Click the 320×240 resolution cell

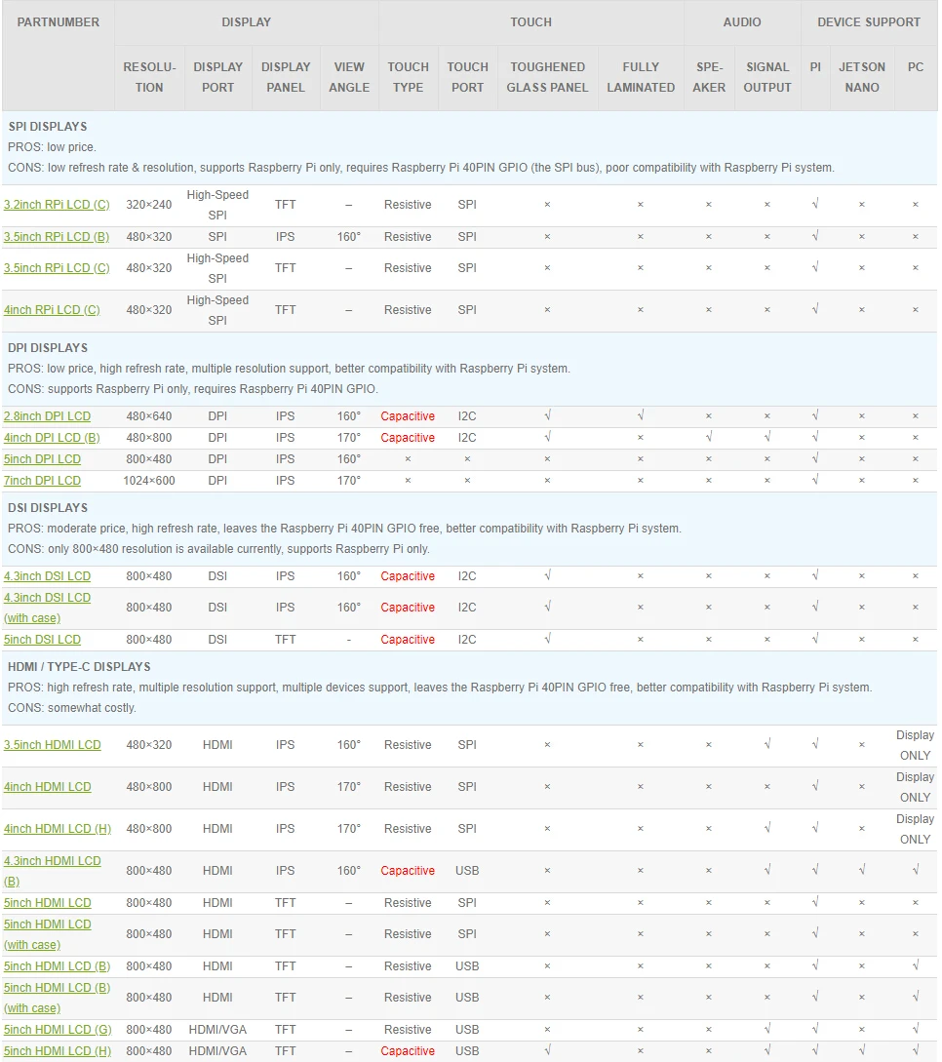click(149, 205)
